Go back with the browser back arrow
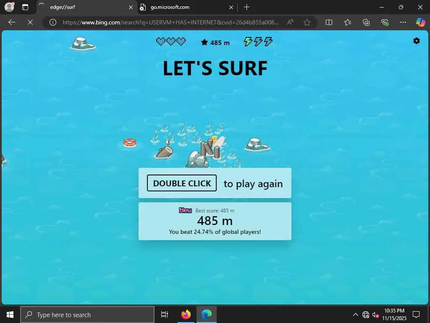Viewport: 430px width, 323px height. point(11,22)
